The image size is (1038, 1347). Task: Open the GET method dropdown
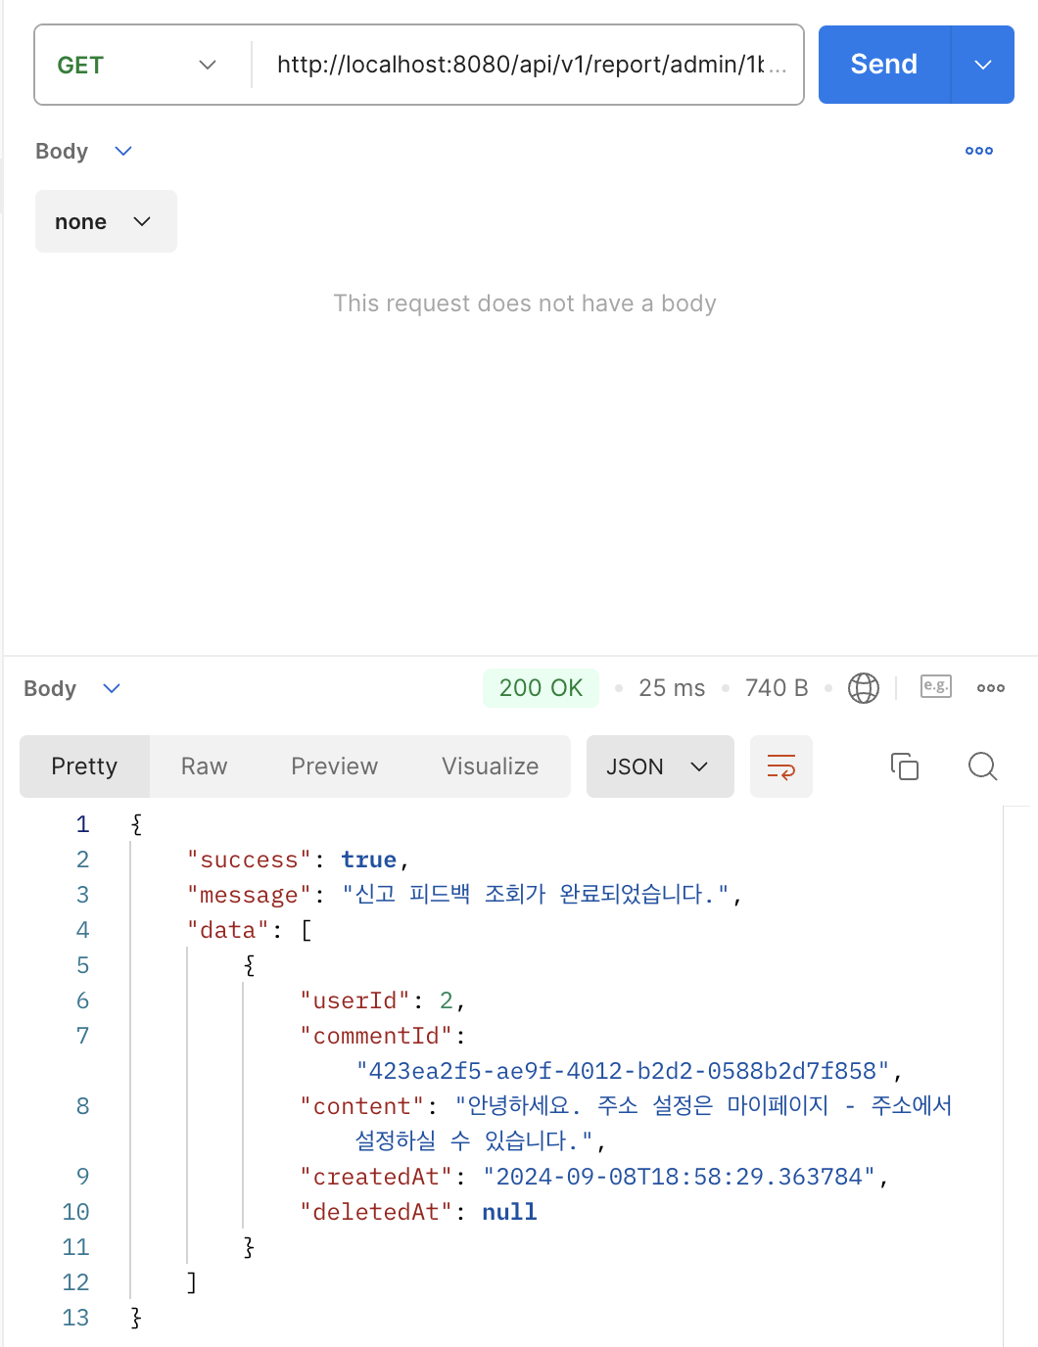click(x=137, y=65)
